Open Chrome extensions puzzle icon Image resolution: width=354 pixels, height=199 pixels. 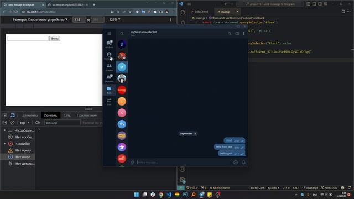[155, 12]
